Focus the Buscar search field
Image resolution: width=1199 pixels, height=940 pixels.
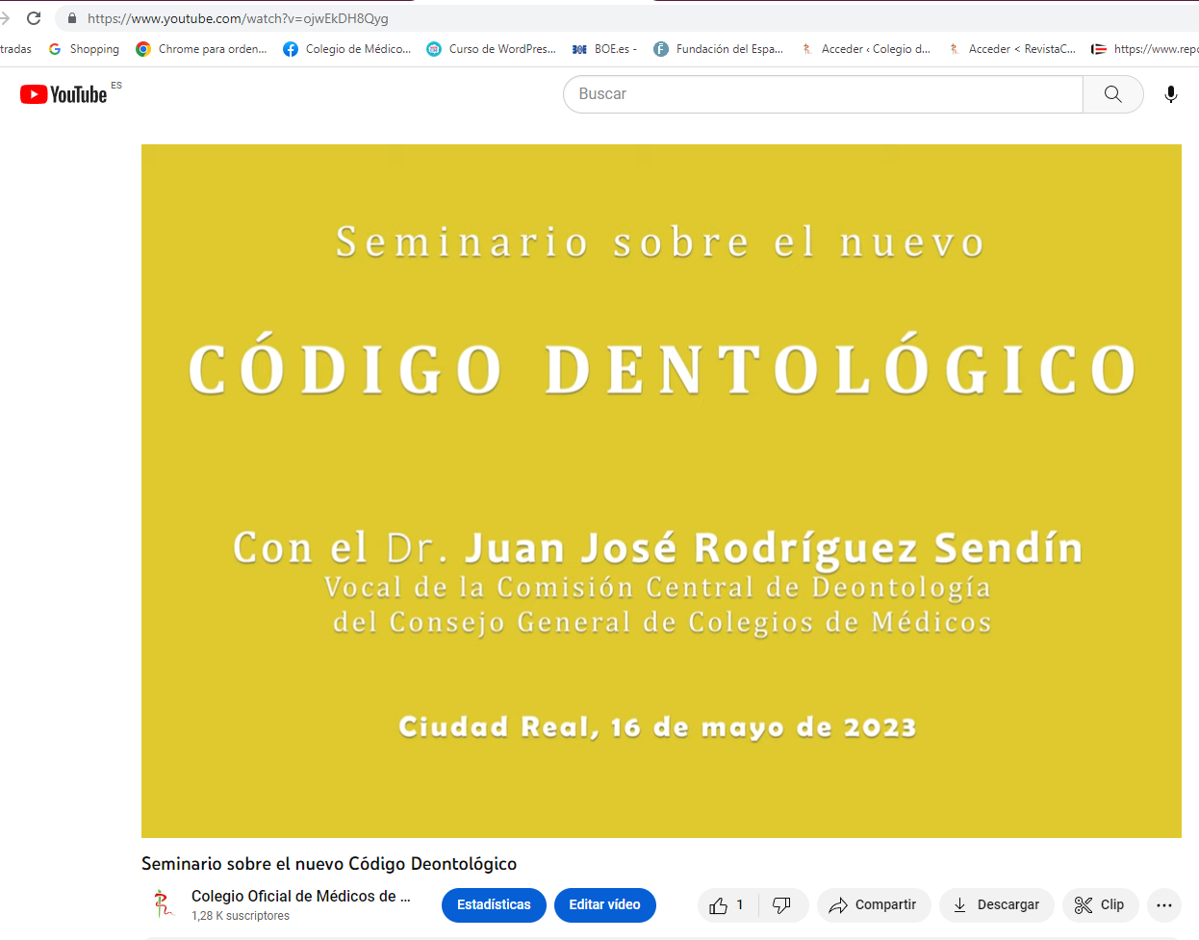click(823, 94)
